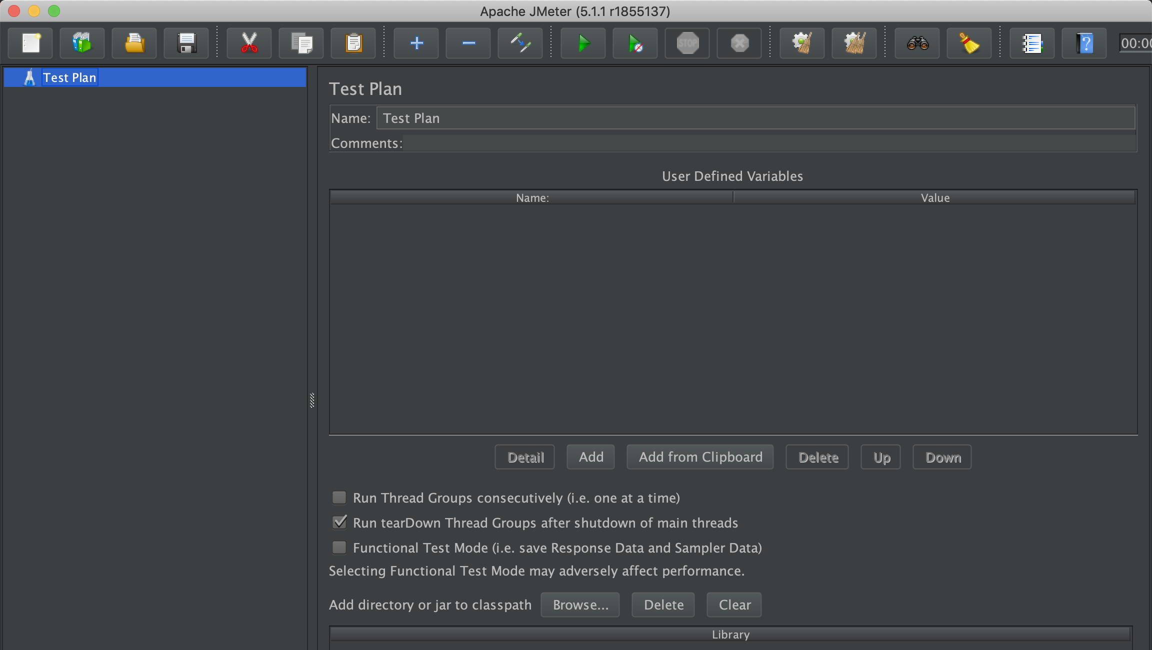Save the test plan with floppy icon
Image resolution: width=1152 pixels, height=650 pixels.
pos(186,43)
